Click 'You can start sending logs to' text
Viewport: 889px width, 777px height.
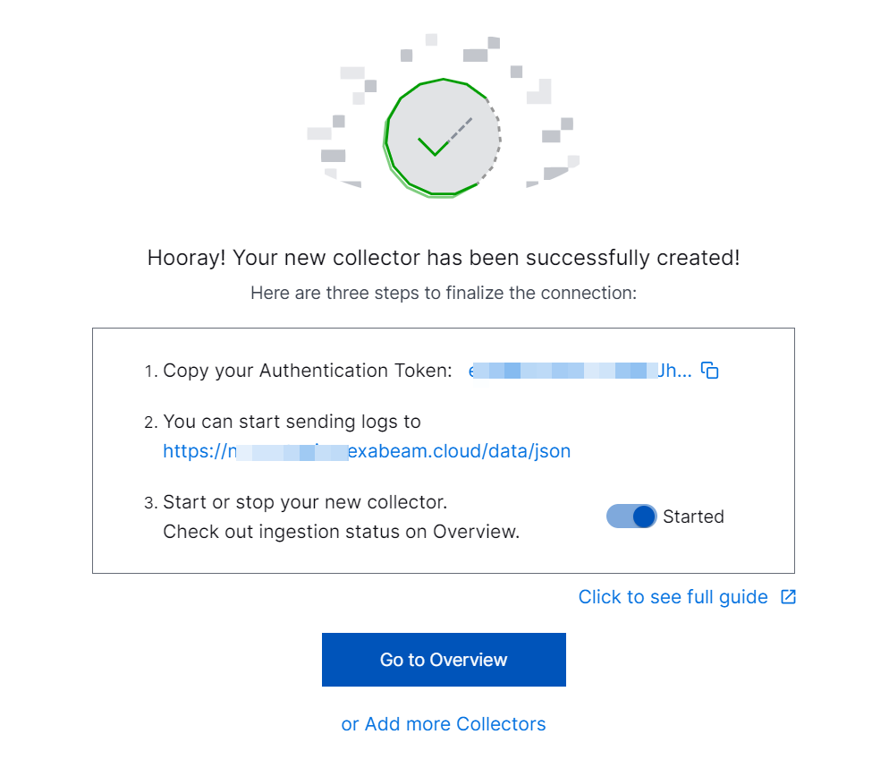click(x=292, y=422)
